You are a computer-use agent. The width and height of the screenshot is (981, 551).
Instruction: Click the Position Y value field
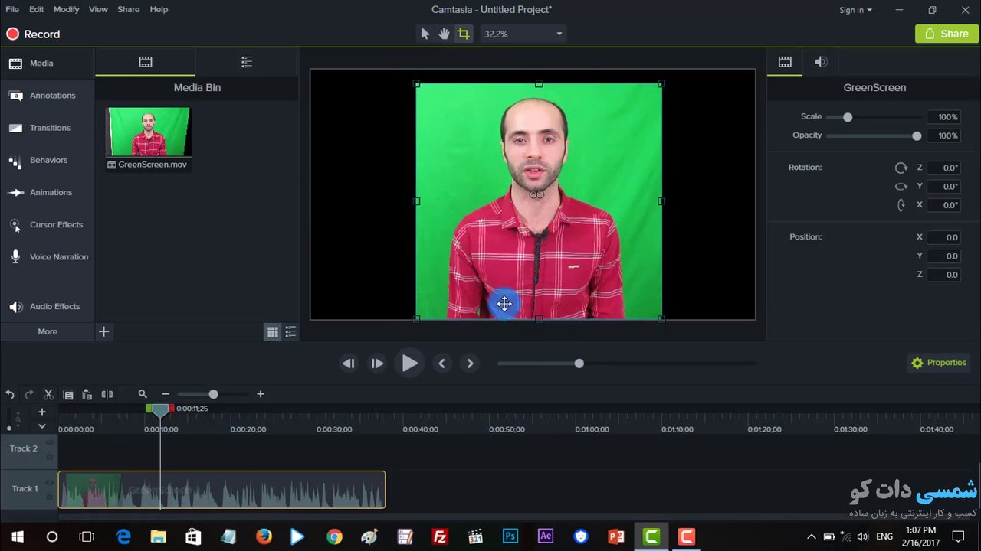(944, 256)
